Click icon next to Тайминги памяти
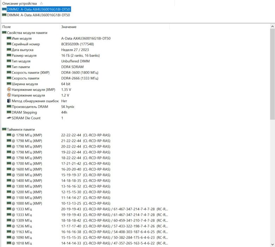The height and width of the screenshot is (247, 275). point(4,129)
